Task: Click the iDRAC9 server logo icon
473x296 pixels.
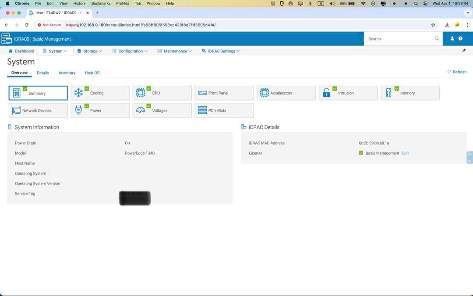Action: click(7, 39)
